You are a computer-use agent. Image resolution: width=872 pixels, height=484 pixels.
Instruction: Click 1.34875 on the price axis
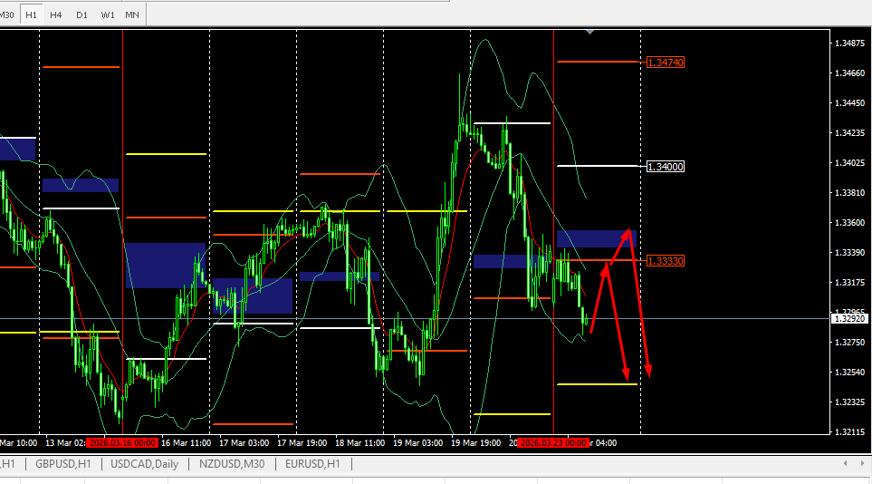(849, 44)
